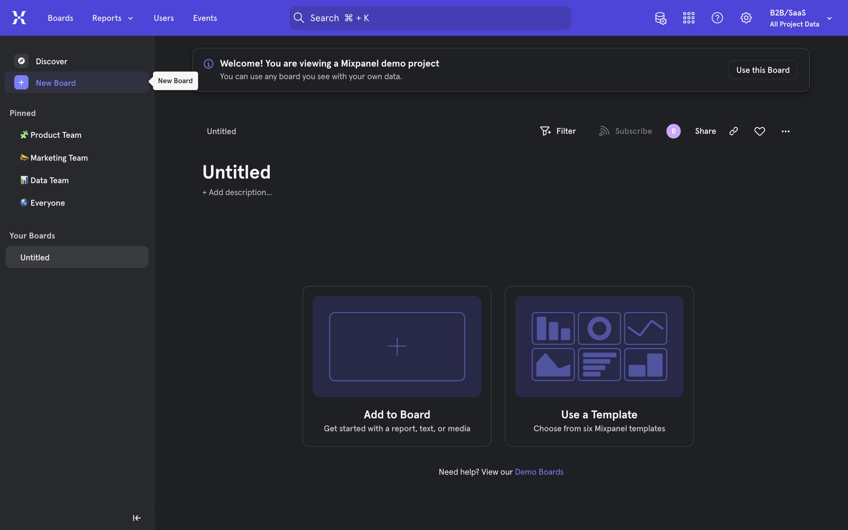Screen dimensions: 848x530
Task: Click the search magnifier icon
Action: [x=298, y=18]
